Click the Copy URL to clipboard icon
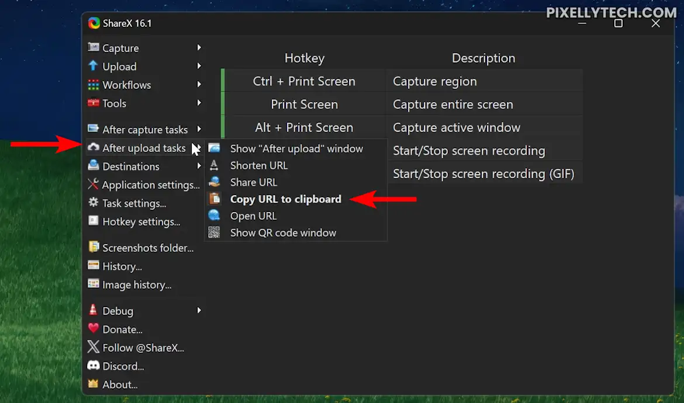The image size is (684, 403). coord(215,199)
